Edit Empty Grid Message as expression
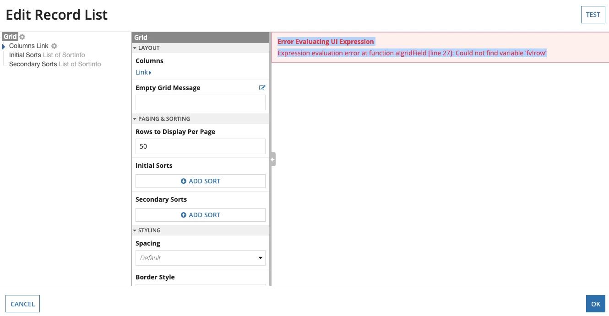This screenshot has width=609, height=316. point(262,87)
